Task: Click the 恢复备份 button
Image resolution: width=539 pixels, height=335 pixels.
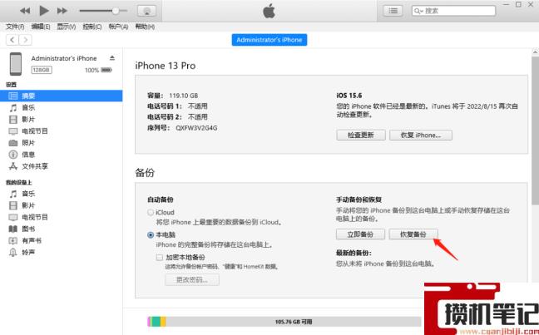Action: click(413, 234)
